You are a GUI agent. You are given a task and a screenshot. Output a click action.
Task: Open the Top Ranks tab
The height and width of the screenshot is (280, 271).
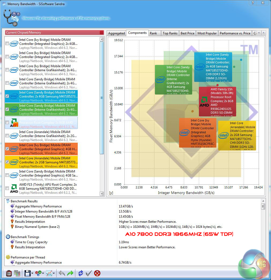coord(170,33)
